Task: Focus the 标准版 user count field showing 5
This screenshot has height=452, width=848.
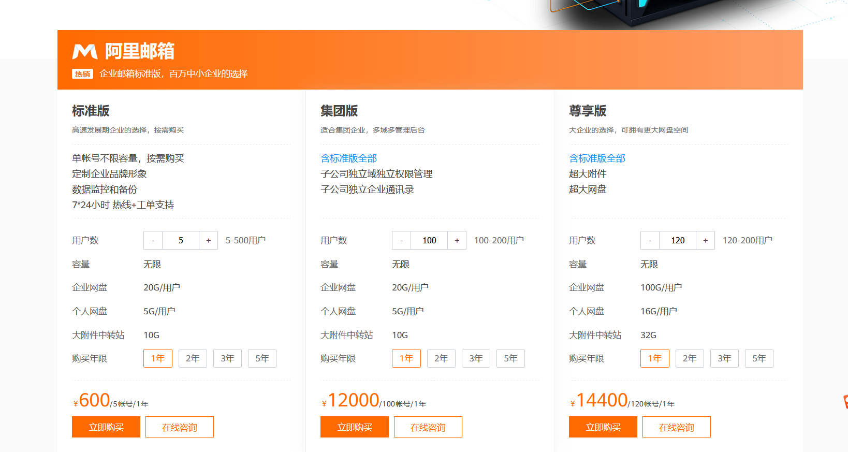Action: [x=181, y=240]
